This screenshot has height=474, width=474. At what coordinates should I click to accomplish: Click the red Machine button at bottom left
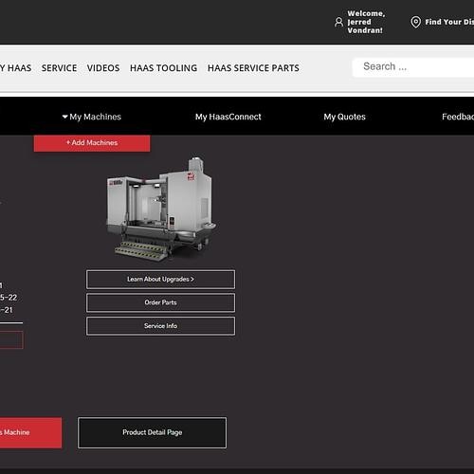30,432
